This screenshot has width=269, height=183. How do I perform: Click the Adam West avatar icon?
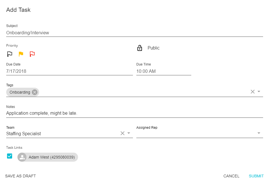click(x=22, y=157)
